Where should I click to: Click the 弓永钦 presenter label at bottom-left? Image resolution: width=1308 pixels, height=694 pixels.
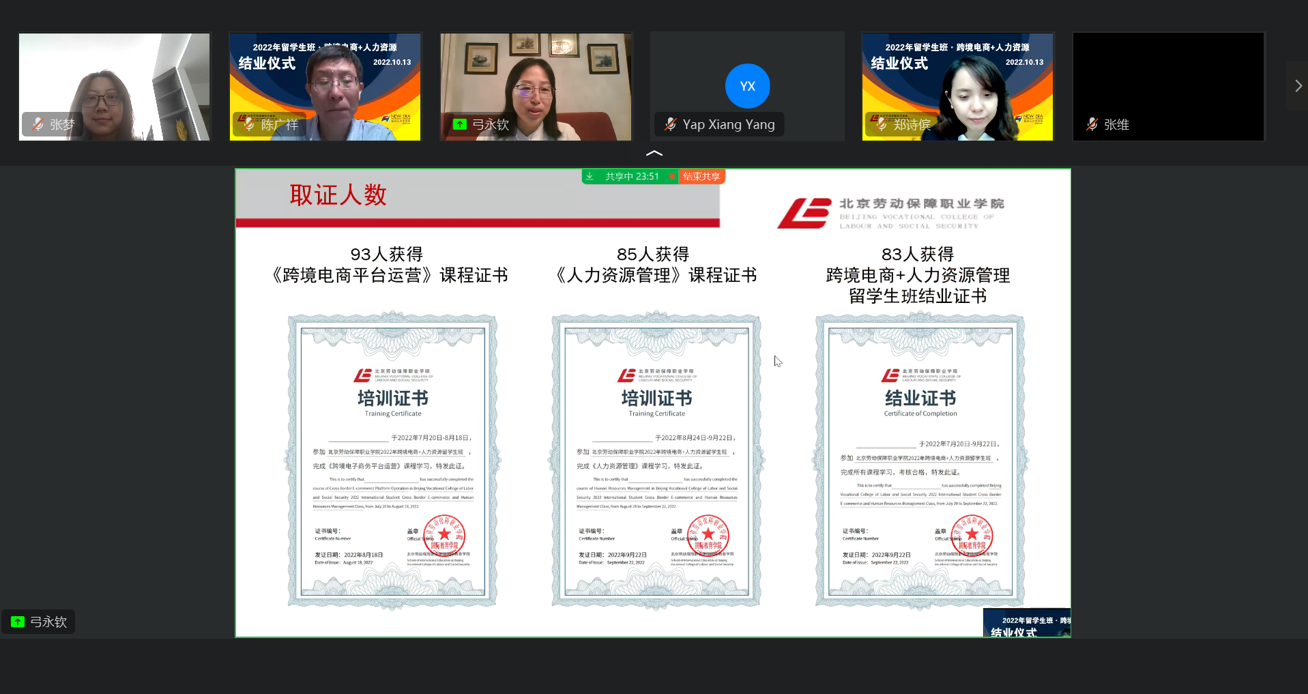tap(38, 622)
